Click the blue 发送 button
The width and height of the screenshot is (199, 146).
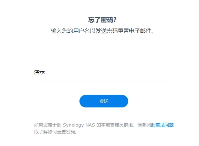tap(104, 101)
